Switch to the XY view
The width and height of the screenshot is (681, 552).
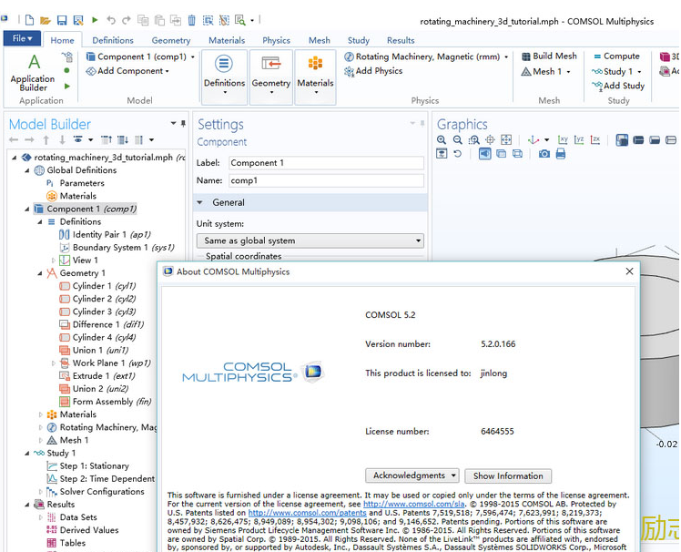click(x=563, y=140)
